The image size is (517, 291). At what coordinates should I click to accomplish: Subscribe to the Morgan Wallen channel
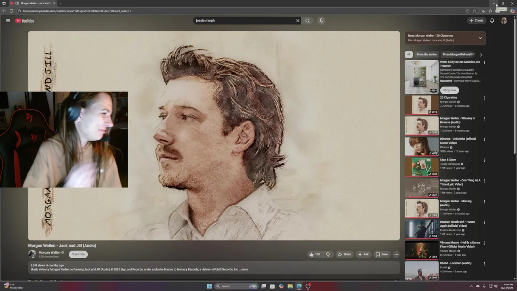(x=78, y=254)
